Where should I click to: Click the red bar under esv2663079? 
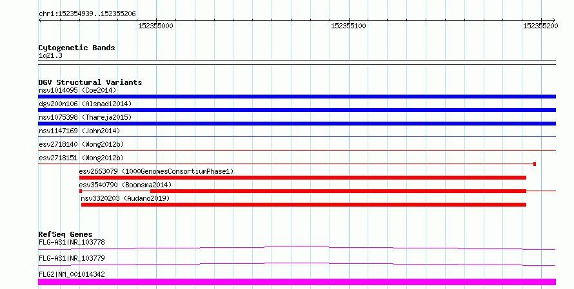point(302,178)
